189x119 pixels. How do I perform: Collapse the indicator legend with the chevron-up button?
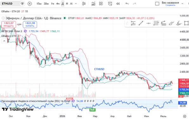pyautogui.click(x=4, y=41)
